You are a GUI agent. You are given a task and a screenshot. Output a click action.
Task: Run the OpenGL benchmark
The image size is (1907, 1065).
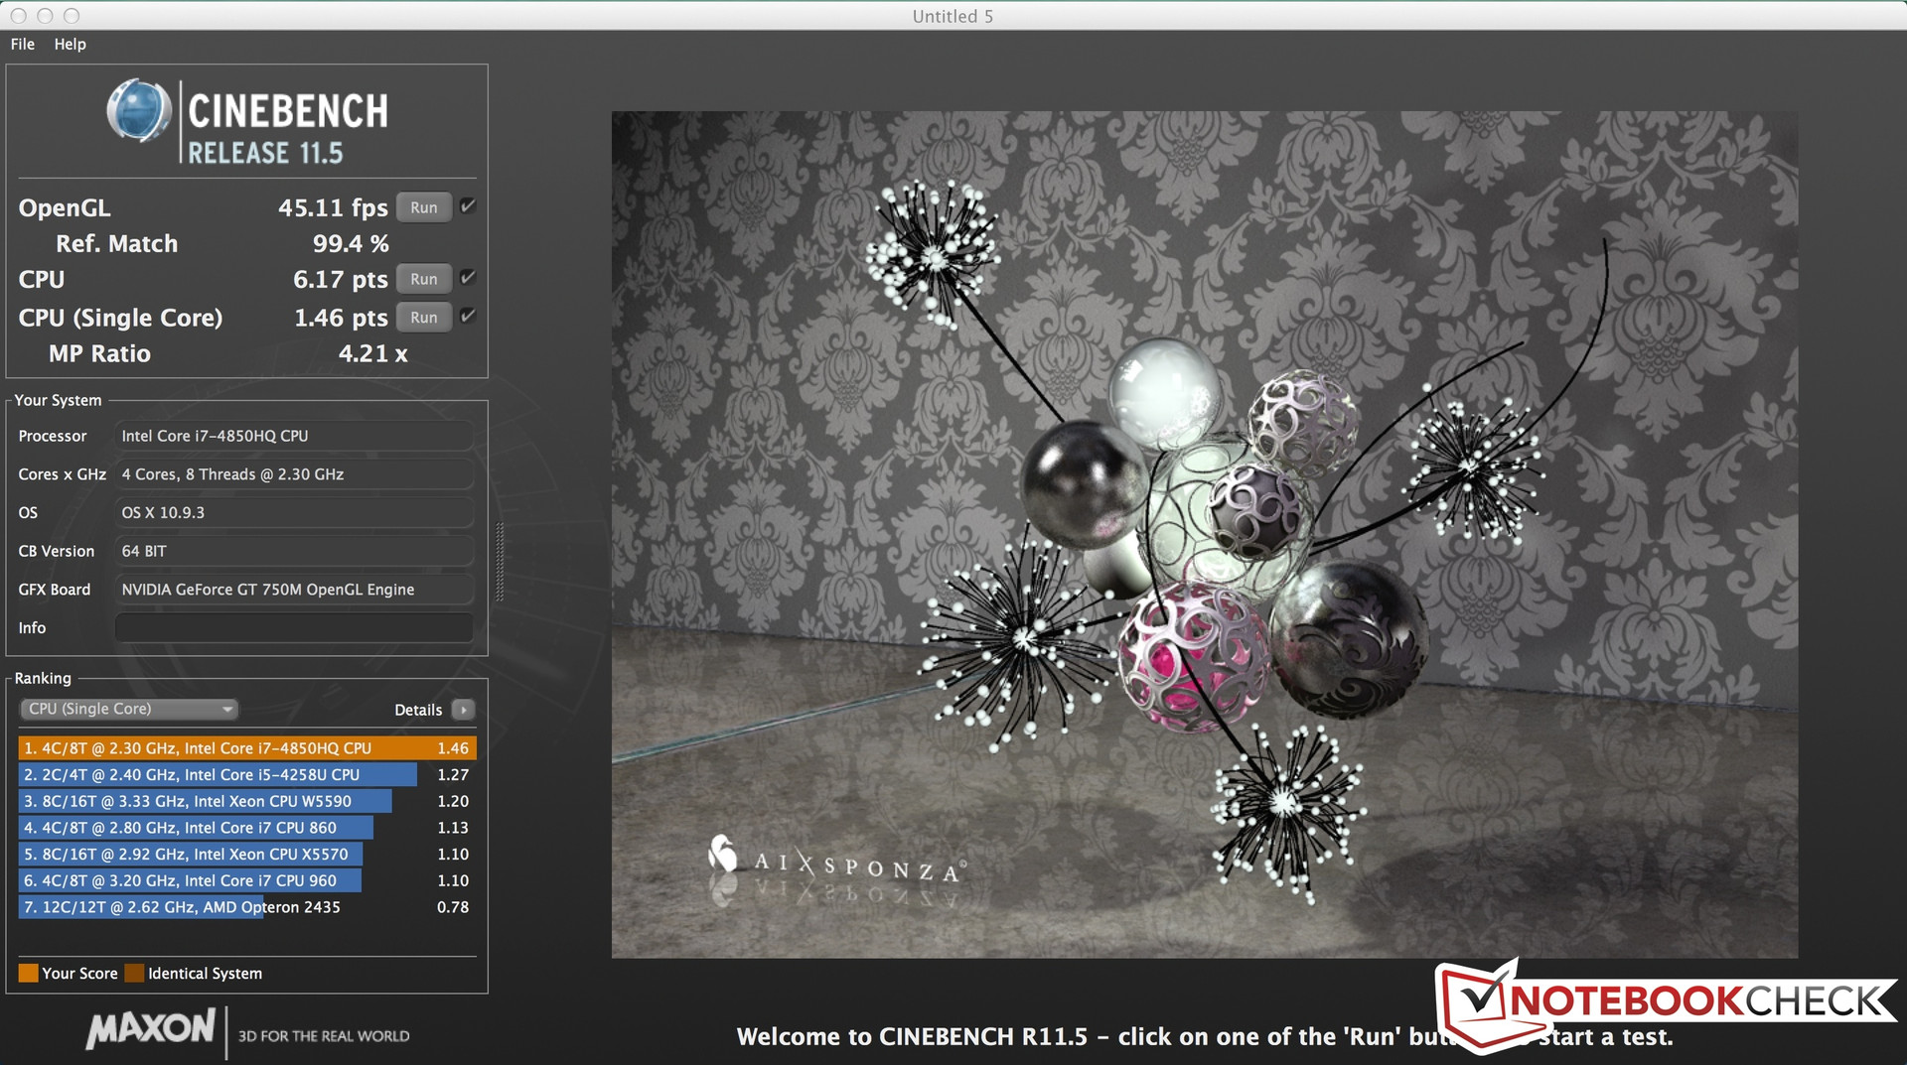tap(424, 207)
